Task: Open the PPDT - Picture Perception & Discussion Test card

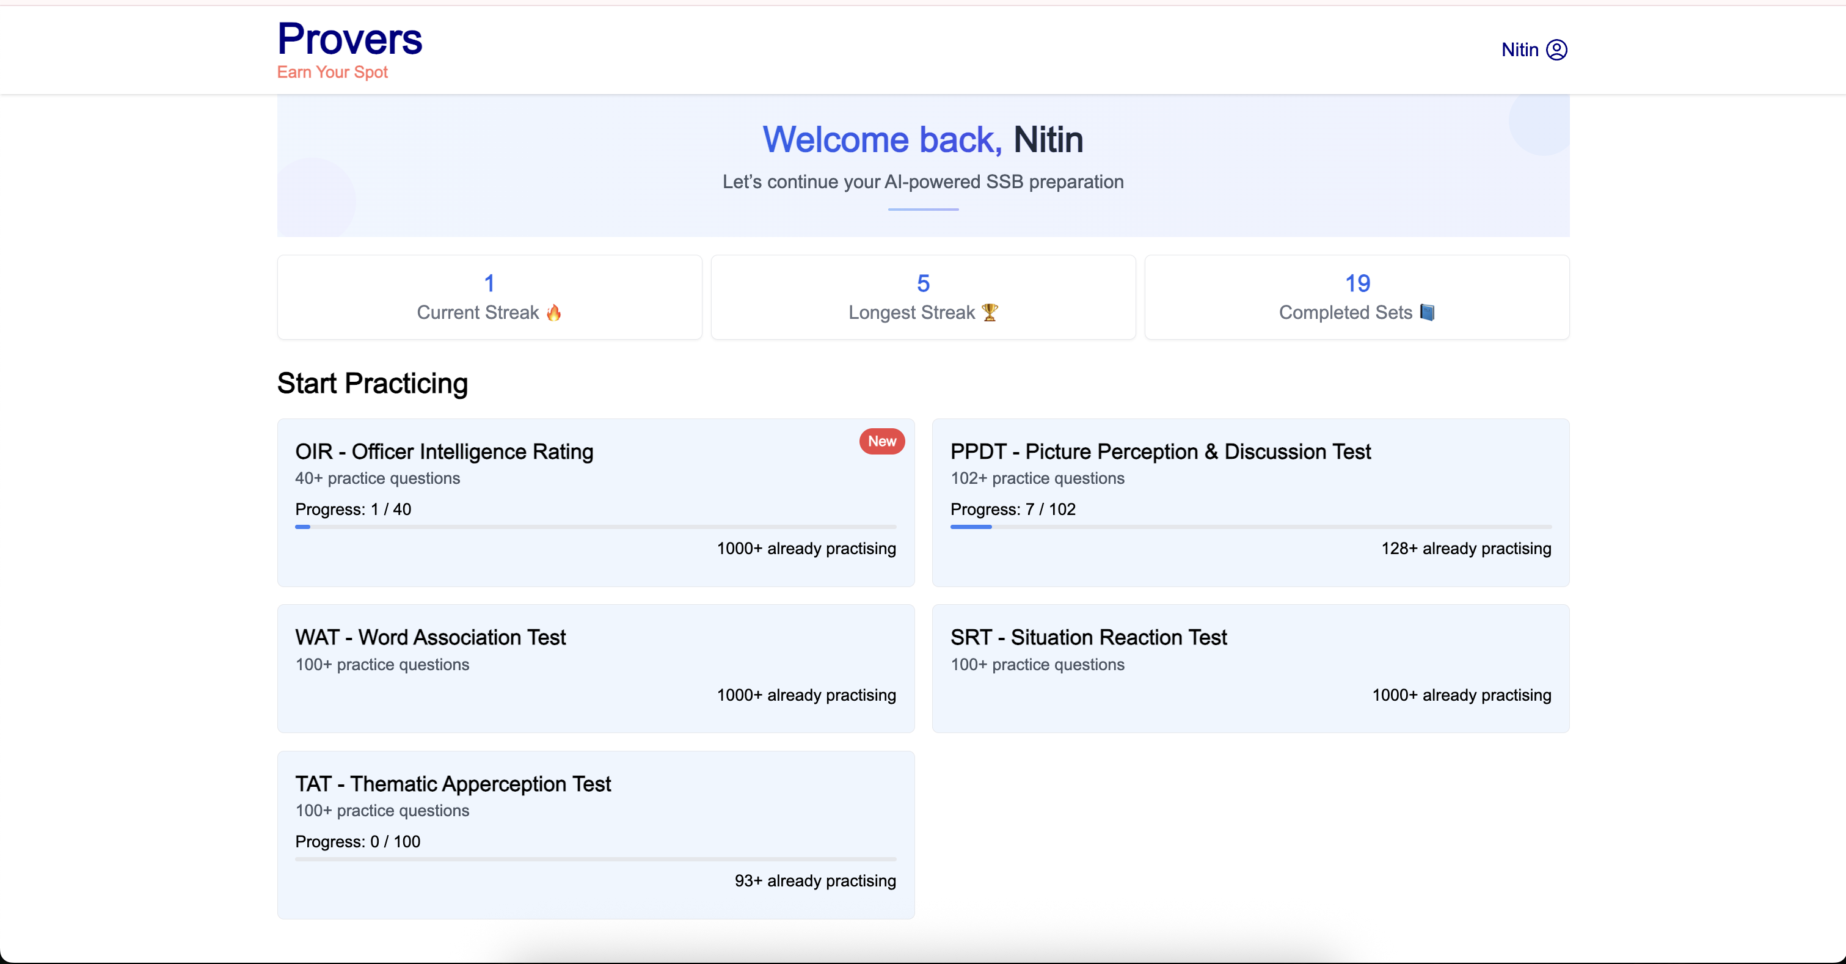Action: coord(1160,451)
